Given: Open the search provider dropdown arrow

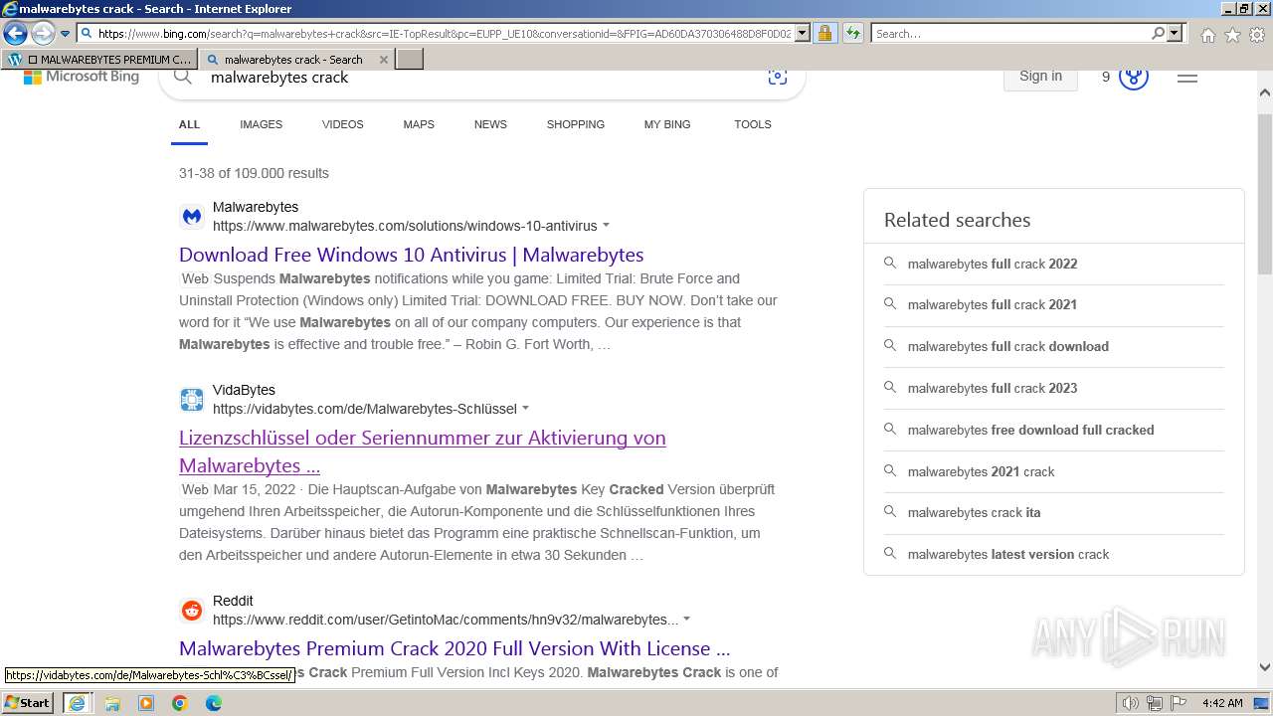Looking at the screenshot, I should 1175,34.
